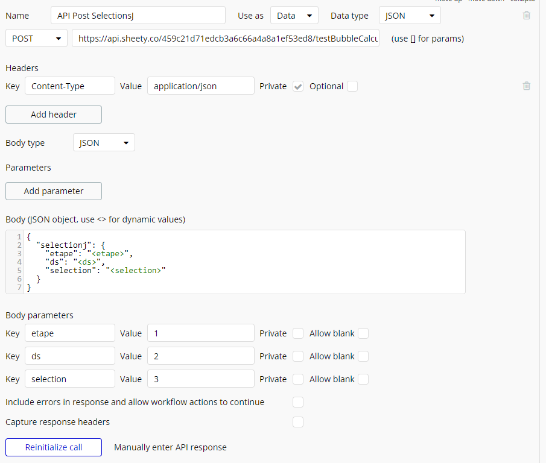Click the API name input field
This screenshot has width=546, height=463.
coord(138,16)
